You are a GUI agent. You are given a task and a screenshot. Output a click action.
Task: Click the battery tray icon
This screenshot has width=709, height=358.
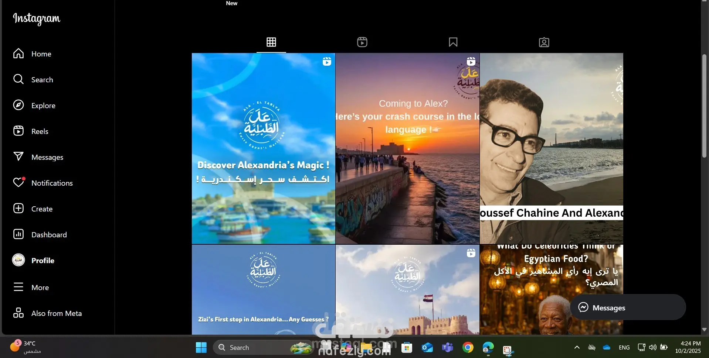coord(664,347)
